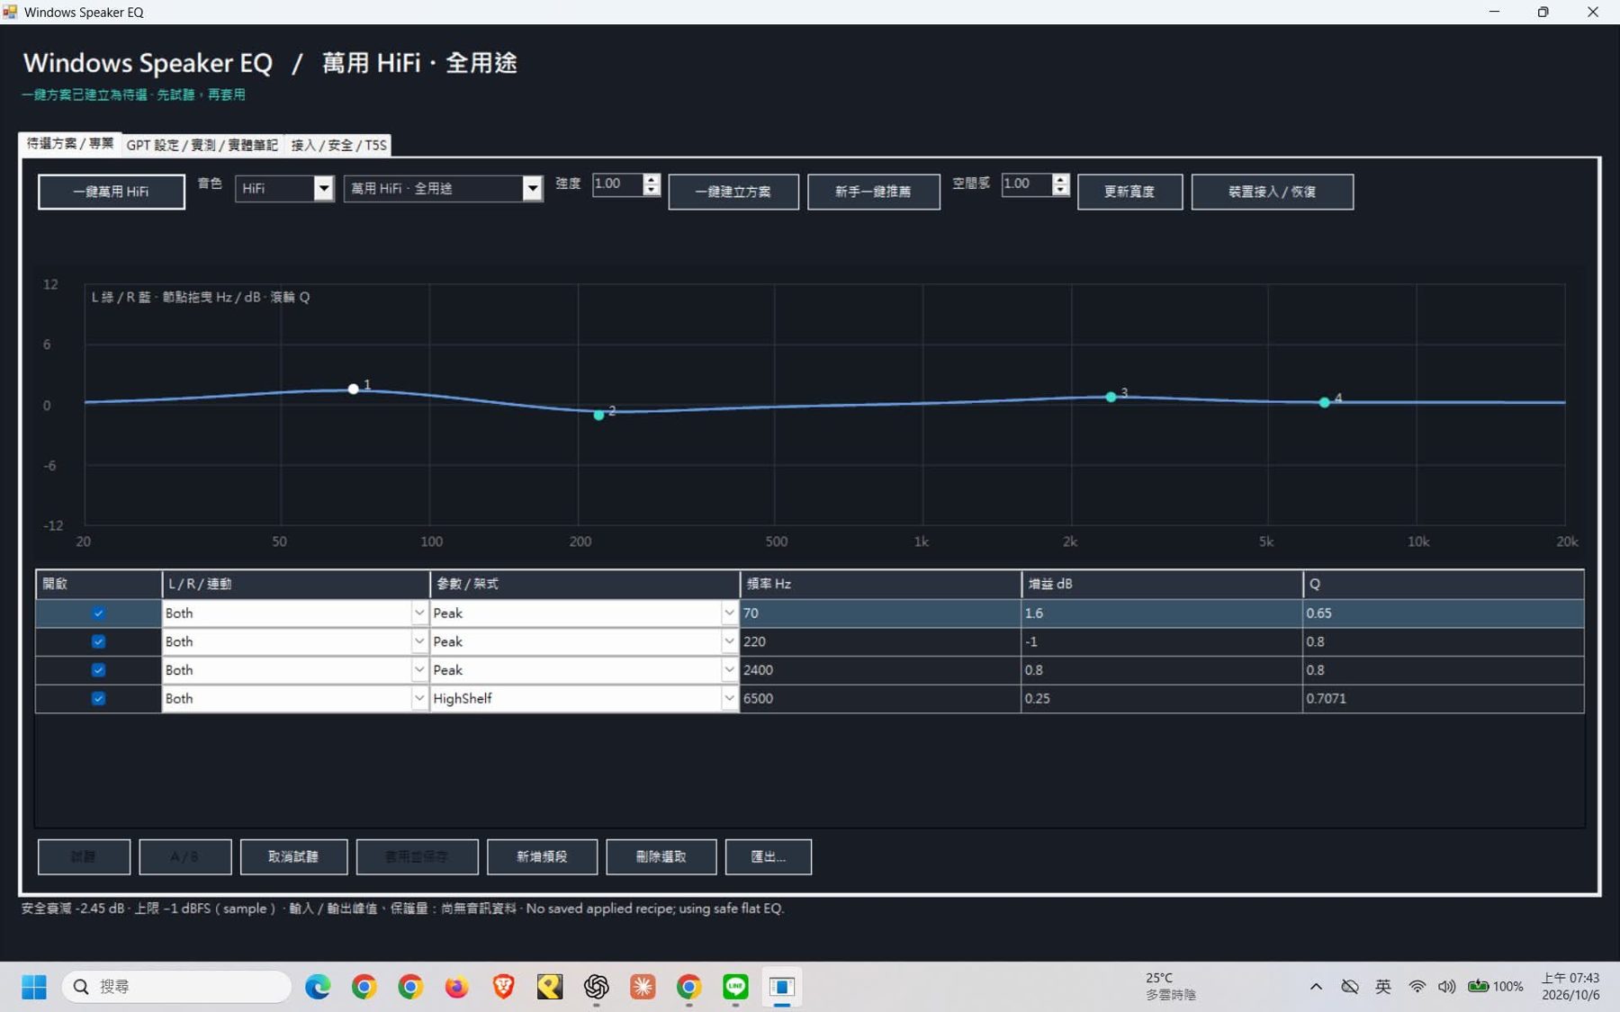Screen dimensions: 1620x1012
Task: Uncheck the 220 Hz band checkbox
Action: point(98,641)
